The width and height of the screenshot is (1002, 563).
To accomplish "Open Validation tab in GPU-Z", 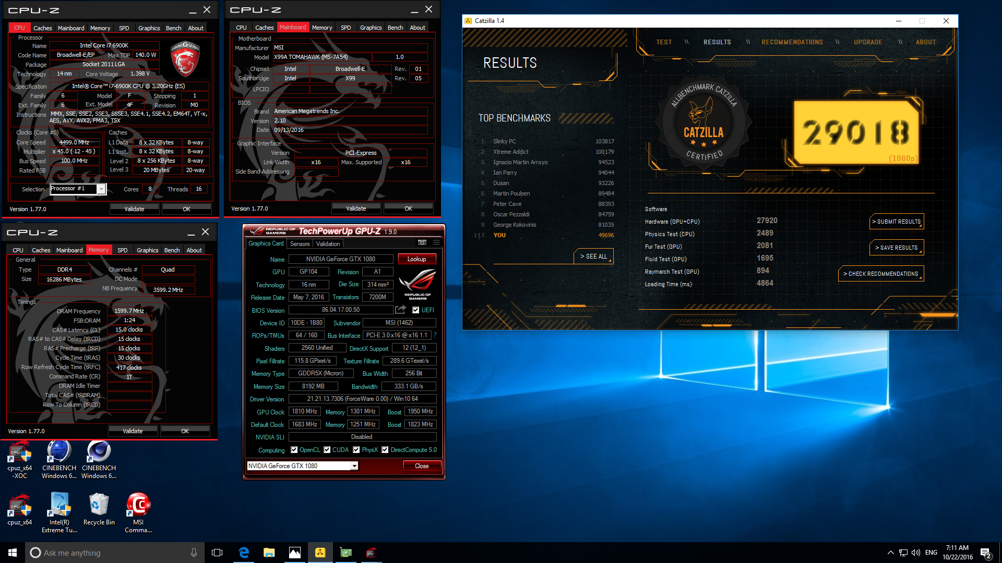I will (x=328, y=243).
